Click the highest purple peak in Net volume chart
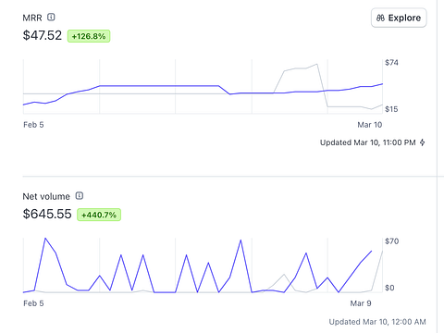The width and height of the screenshot is (444, 333). click(45, 239)
